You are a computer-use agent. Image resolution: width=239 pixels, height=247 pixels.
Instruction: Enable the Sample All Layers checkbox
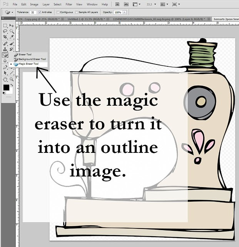tap(77, 12)
